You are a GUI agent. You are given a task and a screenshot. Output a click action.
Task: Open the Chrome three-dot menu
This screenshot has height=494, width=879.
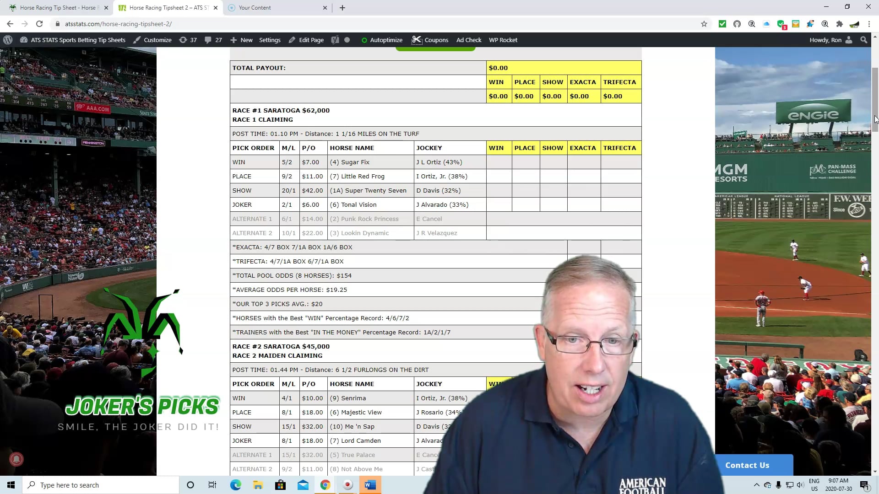[869, 24]
